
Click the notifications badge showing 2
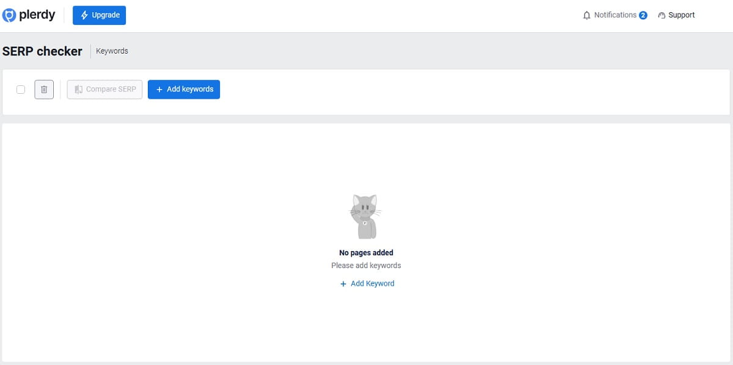coord(643,15)
